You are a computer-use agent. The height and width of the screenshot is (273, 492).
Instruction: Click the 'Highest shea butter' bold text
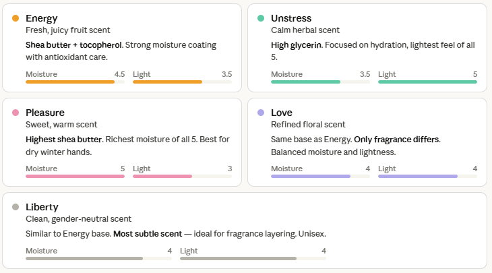click(x=63, y=140)
